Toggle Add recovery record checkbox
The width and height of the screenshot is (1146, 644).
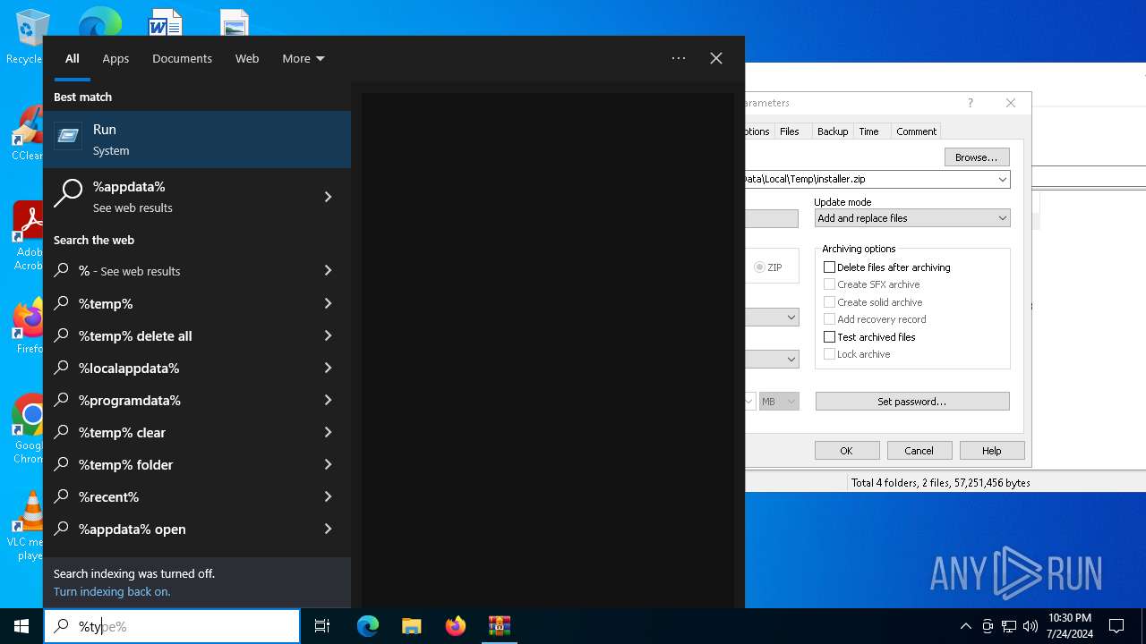coord(829,319)
